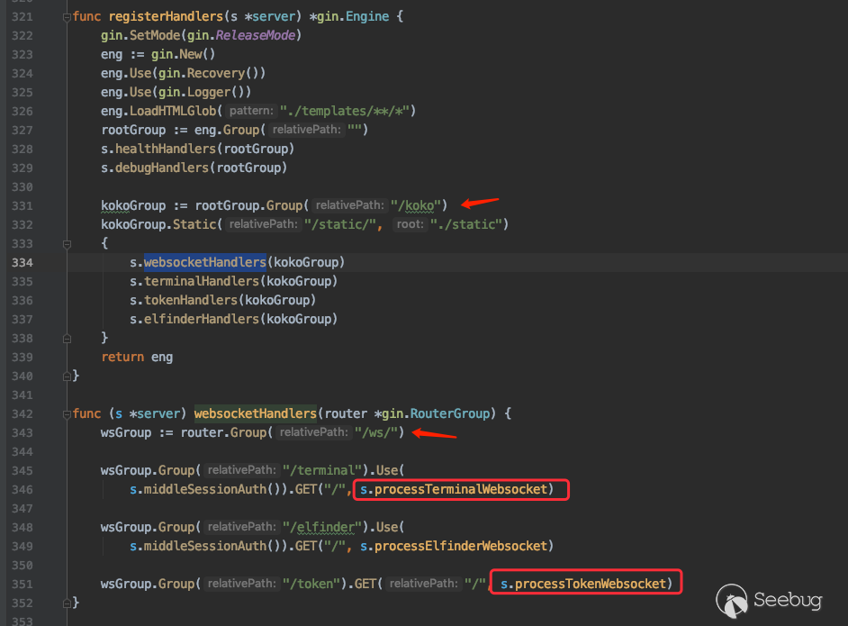Click the healthHandlers method call
Viewport: 848px width, 626px height.
[x=166, y=149]
